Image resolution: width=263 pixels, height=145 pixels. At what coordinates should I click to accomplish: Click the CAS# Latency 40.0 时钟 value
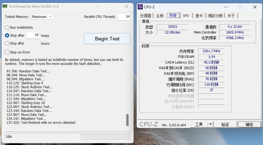pos(211,62)
